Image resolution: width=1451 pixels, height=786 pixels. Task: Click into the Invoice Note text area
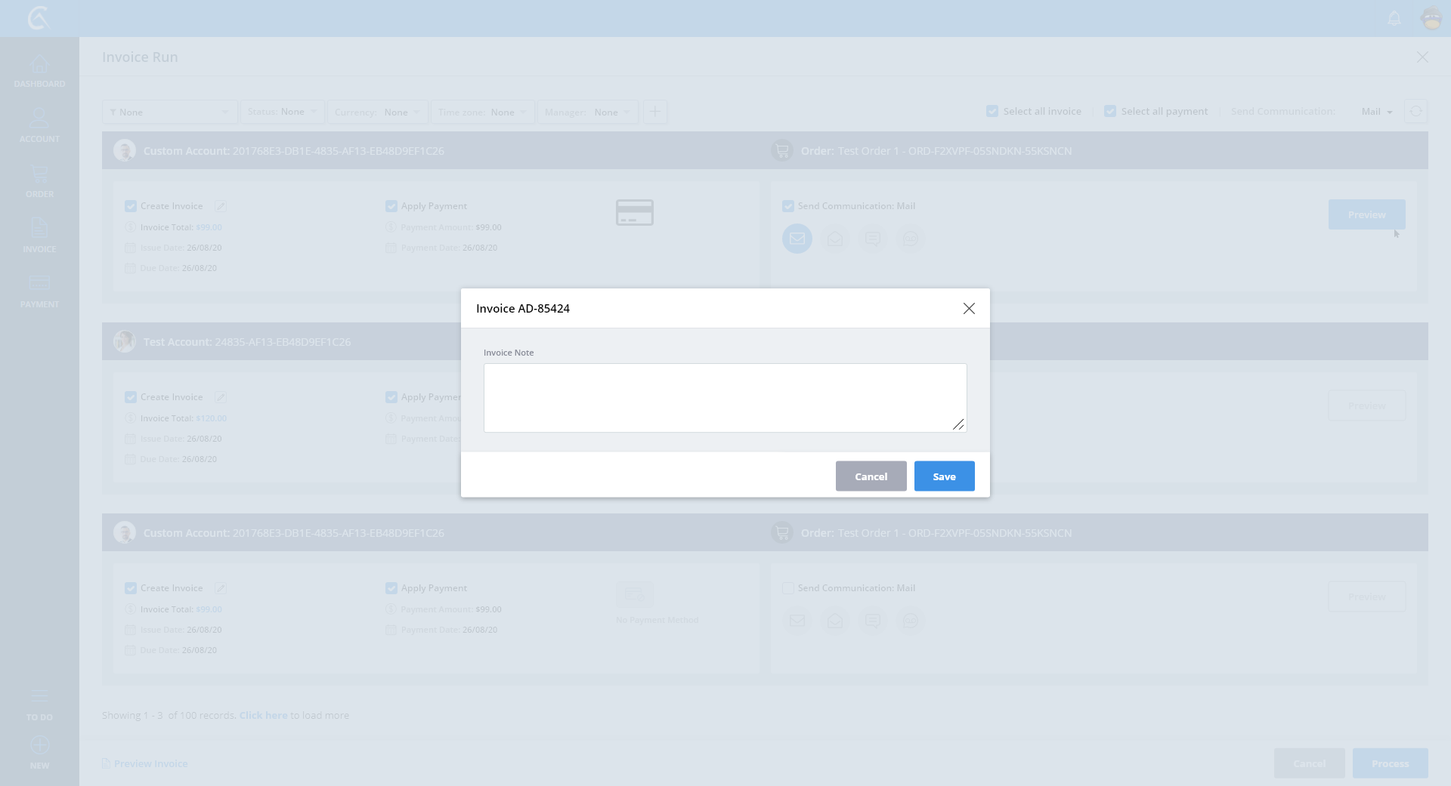[x=724, y=398]
